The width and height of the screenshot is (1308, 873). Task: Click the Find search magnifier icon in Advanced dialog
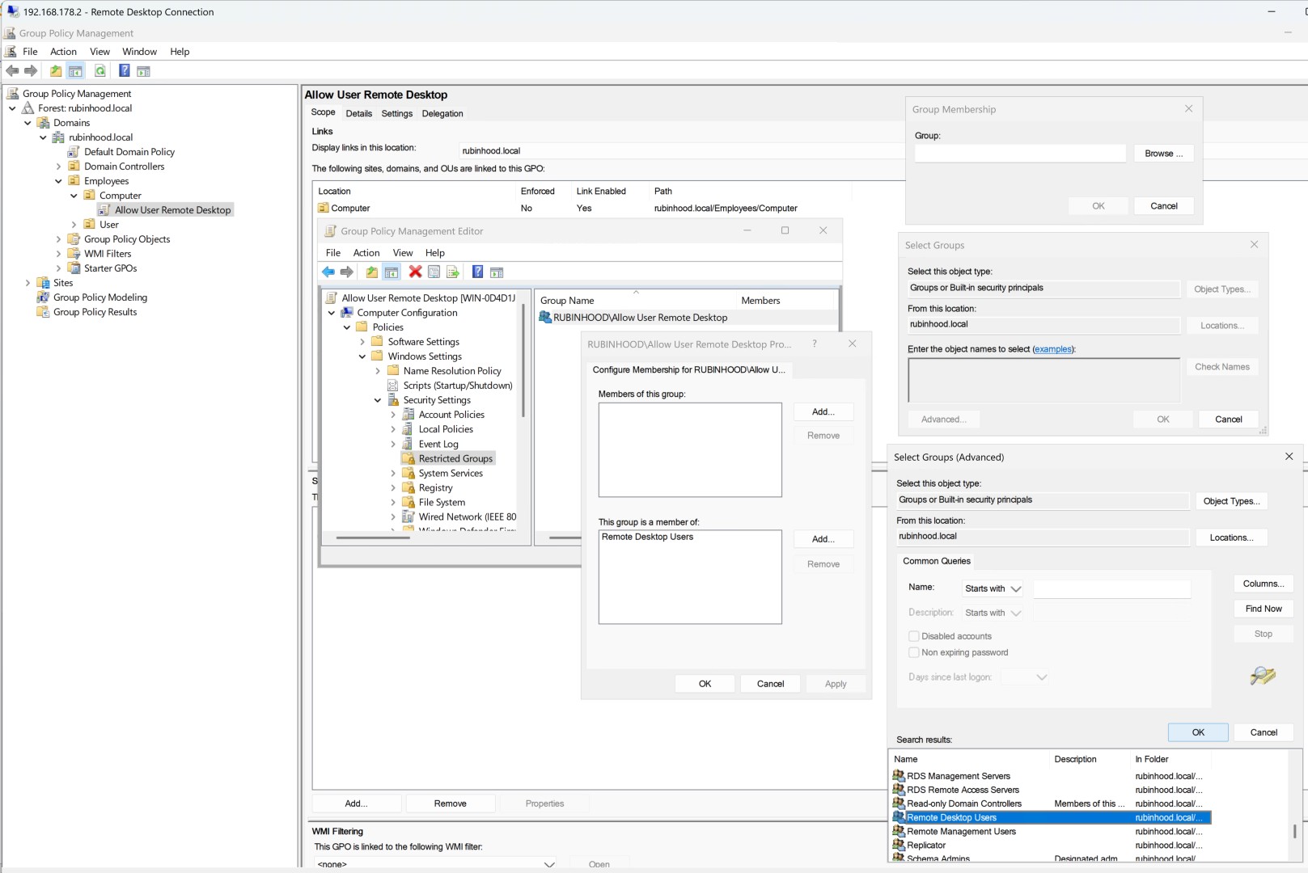(x=1263, y=675)
